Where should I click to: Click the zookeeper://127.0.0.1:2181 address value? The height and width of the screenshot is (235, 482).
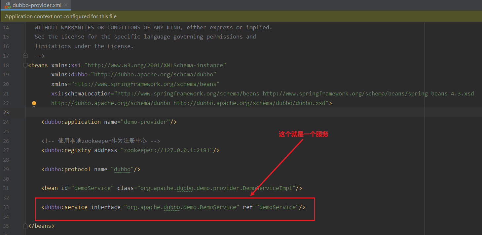[x=168, y=150]
